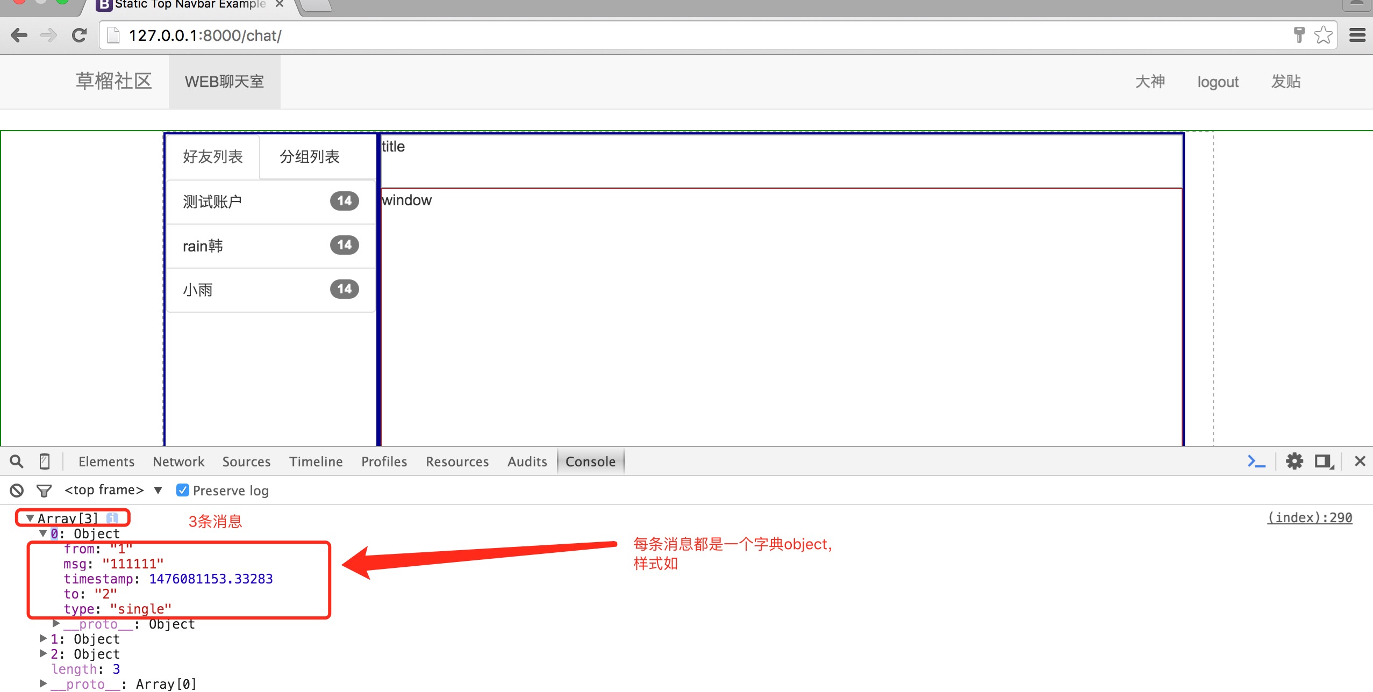
Task: Collapse the 0: Object entry
Action: pos(43,534)
